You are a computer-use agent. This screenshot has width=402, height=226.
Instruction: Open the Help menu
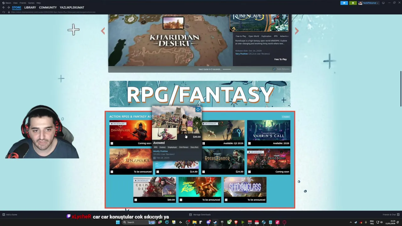coord(38,3)
